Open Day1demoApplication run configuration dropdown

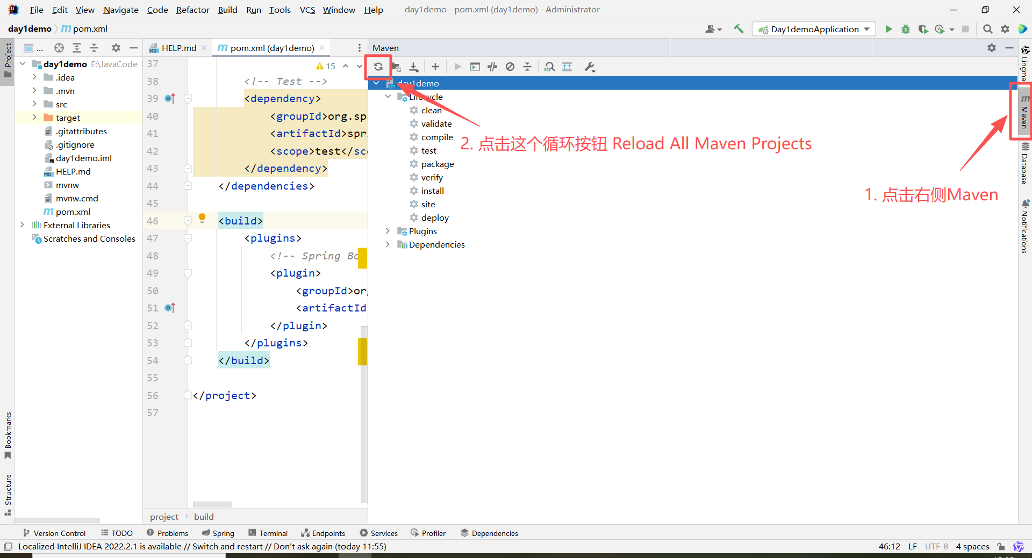(814, 29)
